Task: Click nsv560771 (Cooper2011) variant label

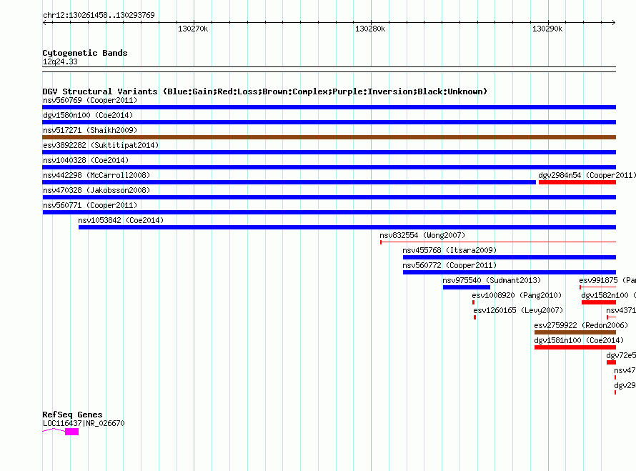Action: 90,205
